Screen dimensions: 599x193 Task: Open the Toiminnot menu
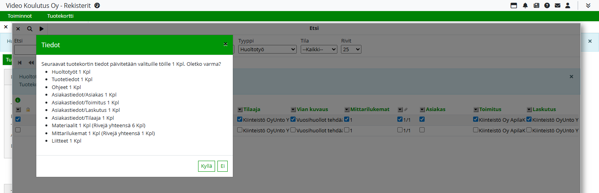20,16
